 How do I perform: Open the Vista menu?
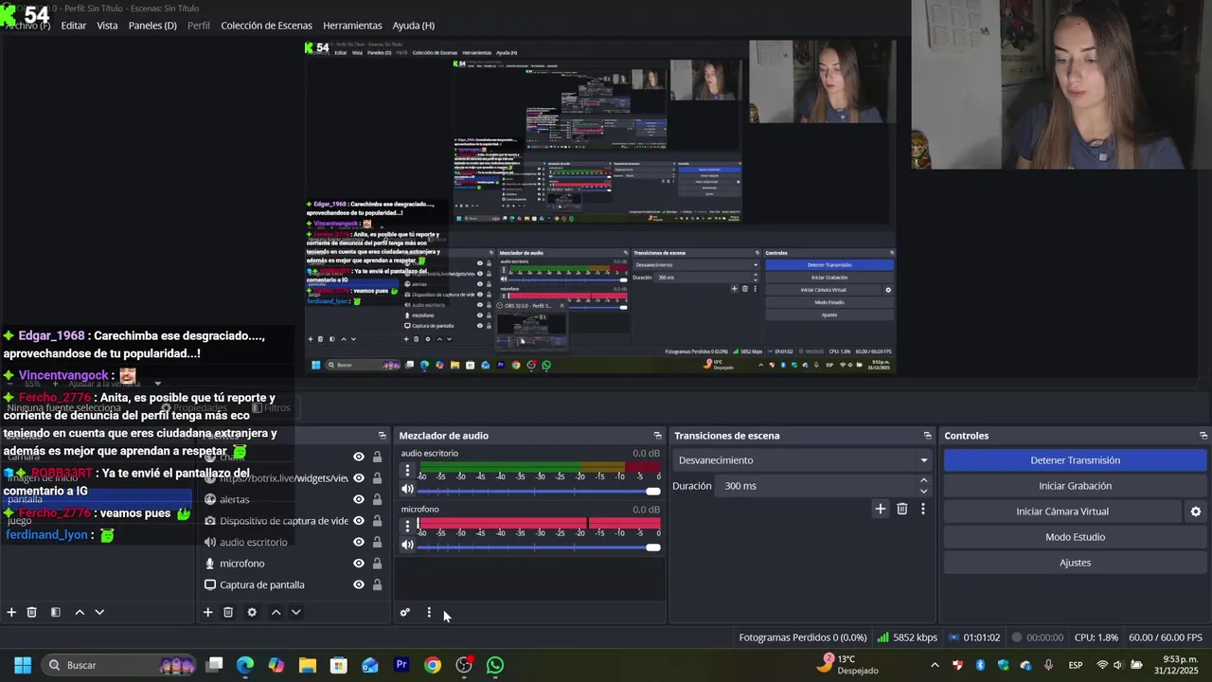point(108,26)
